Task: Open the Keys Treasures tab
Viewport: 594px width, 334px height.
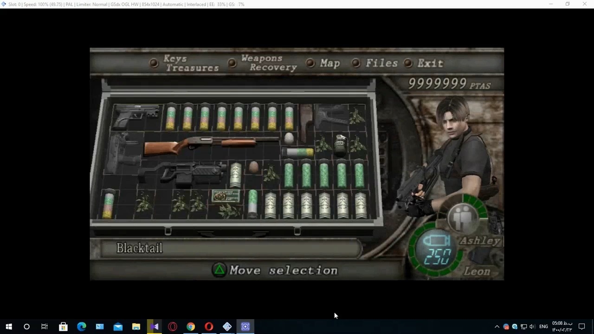Action: (x=191, y=63)
